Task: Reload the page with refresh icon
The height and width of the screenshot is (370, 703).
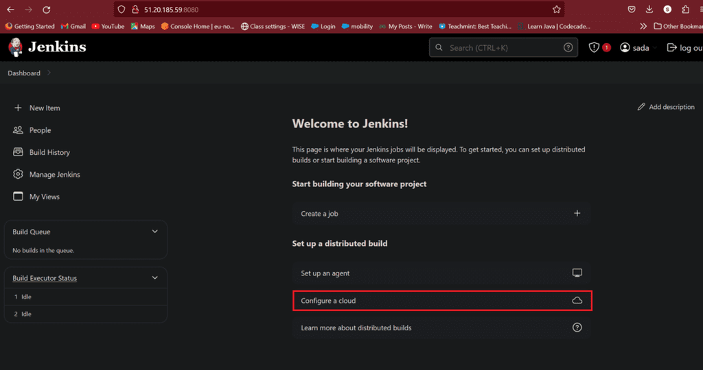Action: 46,10
